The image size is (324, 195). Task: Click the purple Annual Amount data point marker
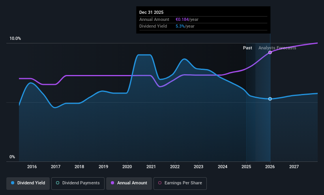(x=270, y=52)
